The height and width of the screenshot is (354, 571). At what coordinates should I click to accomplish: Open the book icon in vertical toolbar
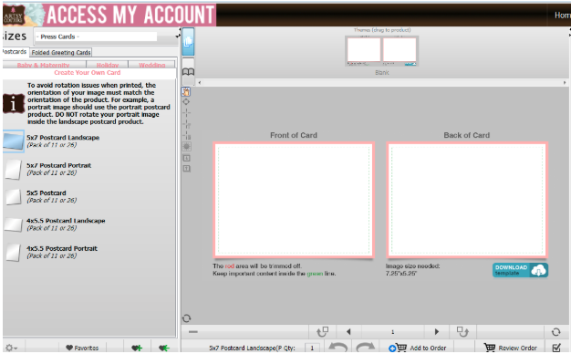point(188,72)
